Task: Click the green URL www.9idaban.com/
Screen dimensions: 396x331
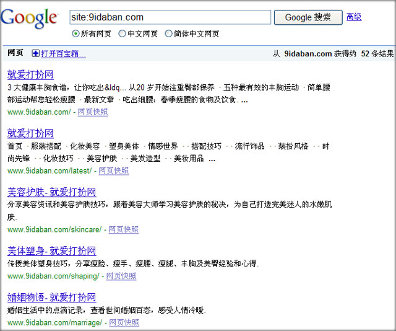Action: (x=39, y=112)
